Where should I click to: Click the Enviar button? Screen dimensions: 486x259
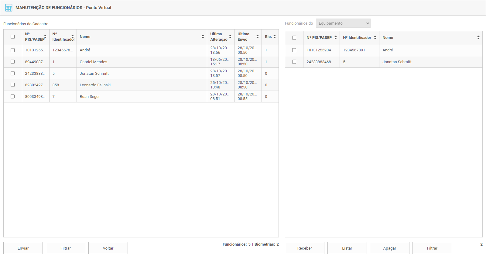(23, 248)
